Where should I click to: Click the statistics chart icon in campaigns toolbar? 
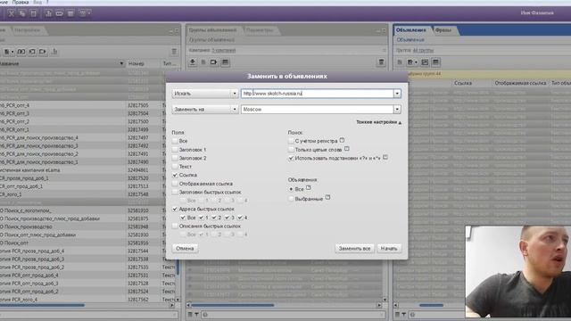click(x=54, y=52)
